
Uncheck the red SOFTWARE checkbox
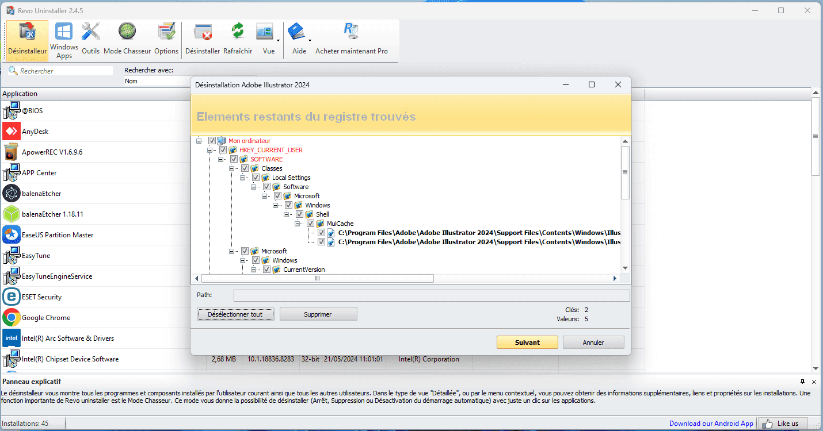click(x=234, y=159)
